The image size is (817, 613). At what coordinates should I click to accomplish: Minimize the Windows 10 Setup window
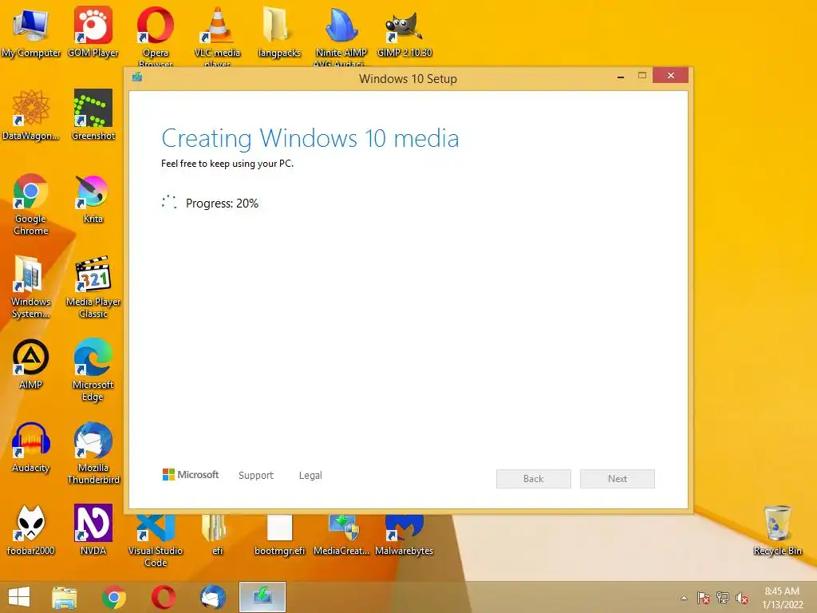(621, 76)
